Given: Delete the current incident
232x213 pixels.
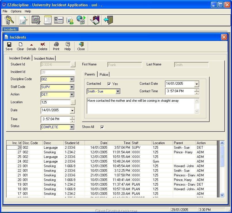Looking at the screenshot, I should click(x=43, y=46).
